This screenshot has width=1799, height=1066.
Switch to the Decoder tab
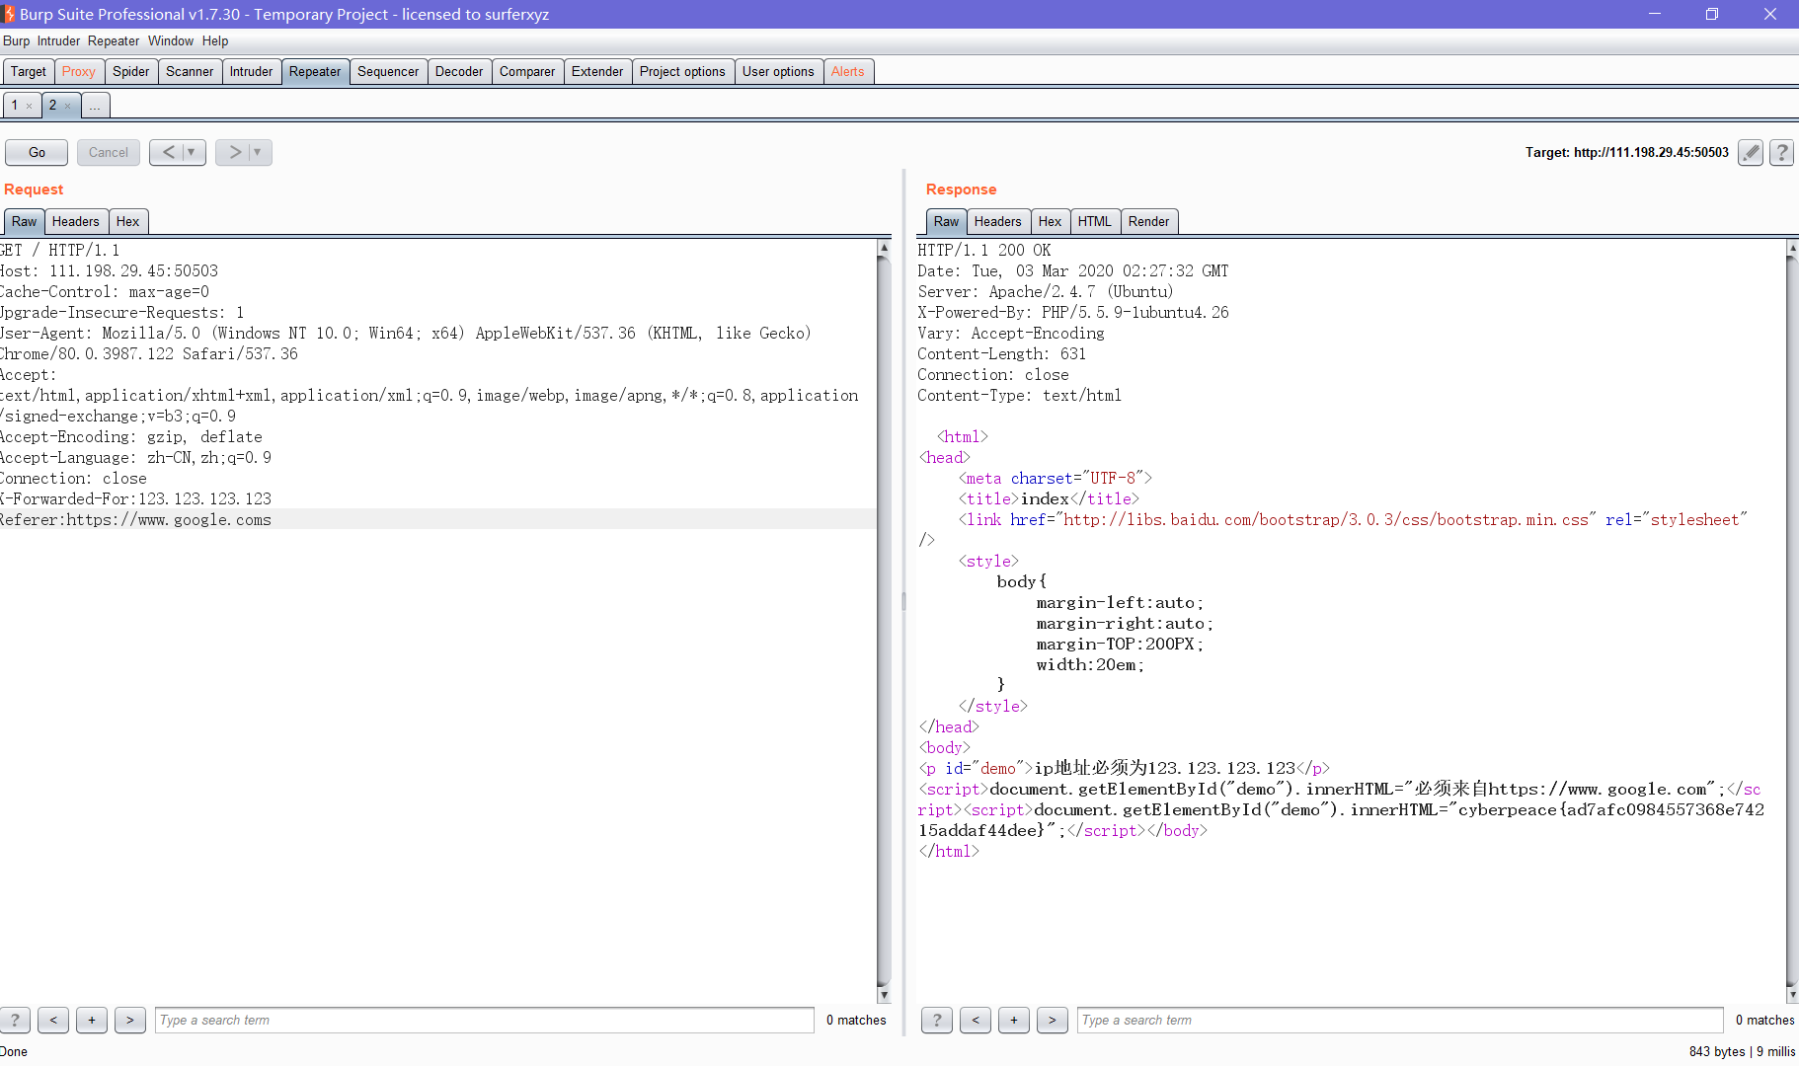point(459,71)
